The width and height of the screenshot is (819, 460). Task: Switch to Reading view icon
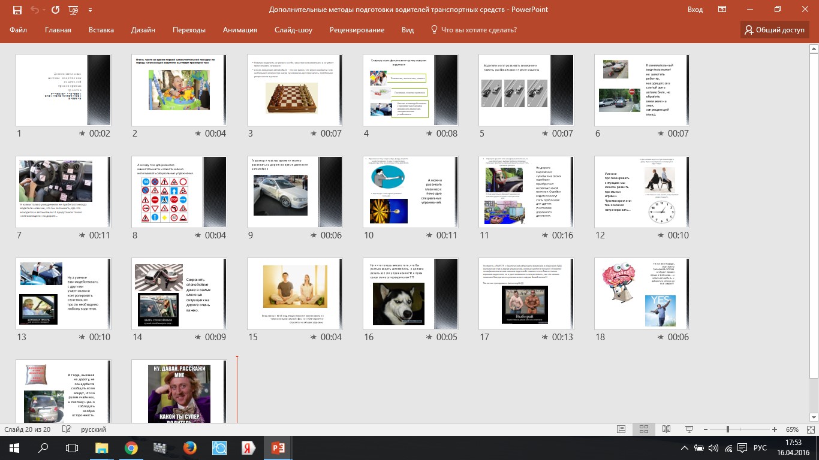click(666, 429)
